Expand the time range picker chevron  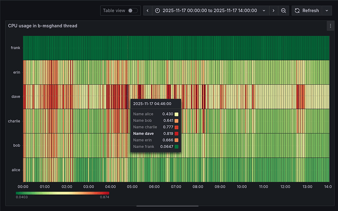point(264,10)
